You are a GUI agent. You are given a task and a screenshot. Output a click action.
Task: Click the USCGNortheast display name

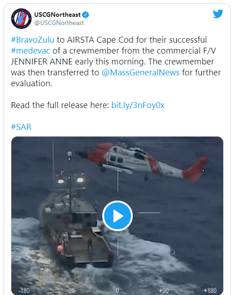click(x=57, y=15)
